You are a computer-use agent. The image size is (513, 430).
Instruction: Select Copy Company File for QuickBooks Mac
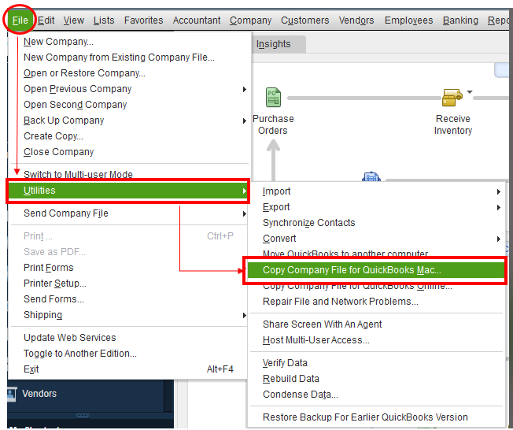(x=352, y=270)
